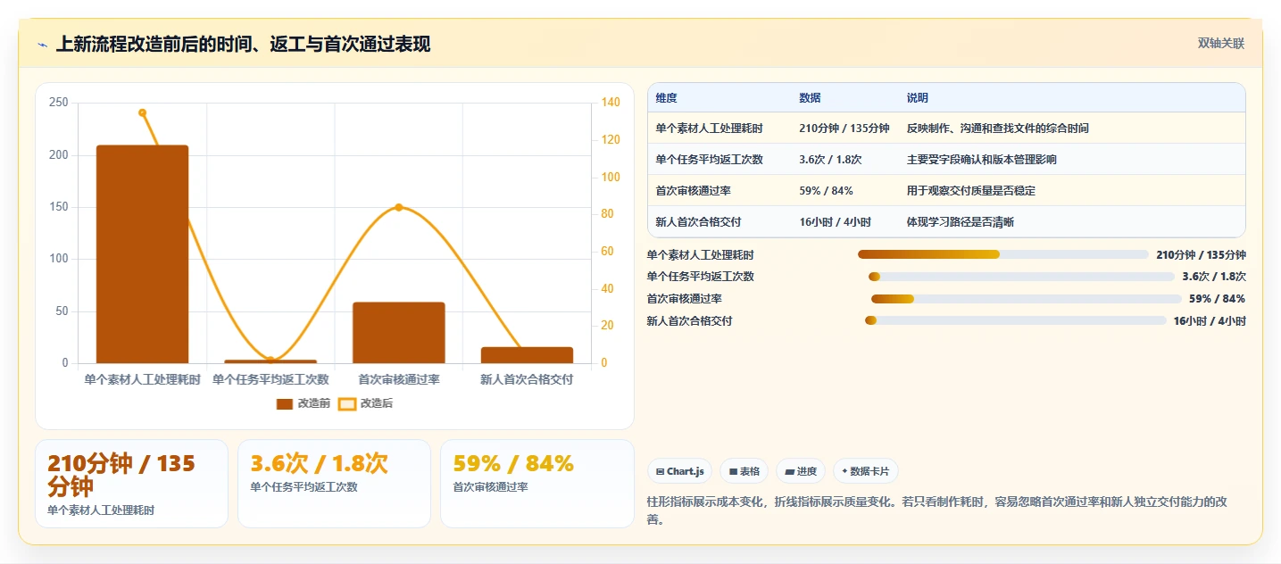Screen dimensions: 1281x564
Task: Click the 说明 column header
Action: 917,98
